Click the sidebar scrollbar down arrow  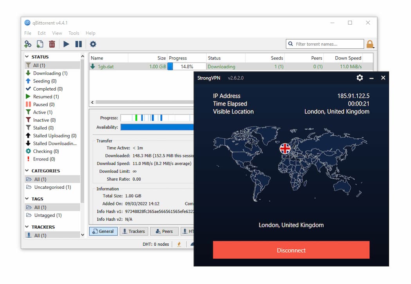pyautogui.click(x=83, y=235)
